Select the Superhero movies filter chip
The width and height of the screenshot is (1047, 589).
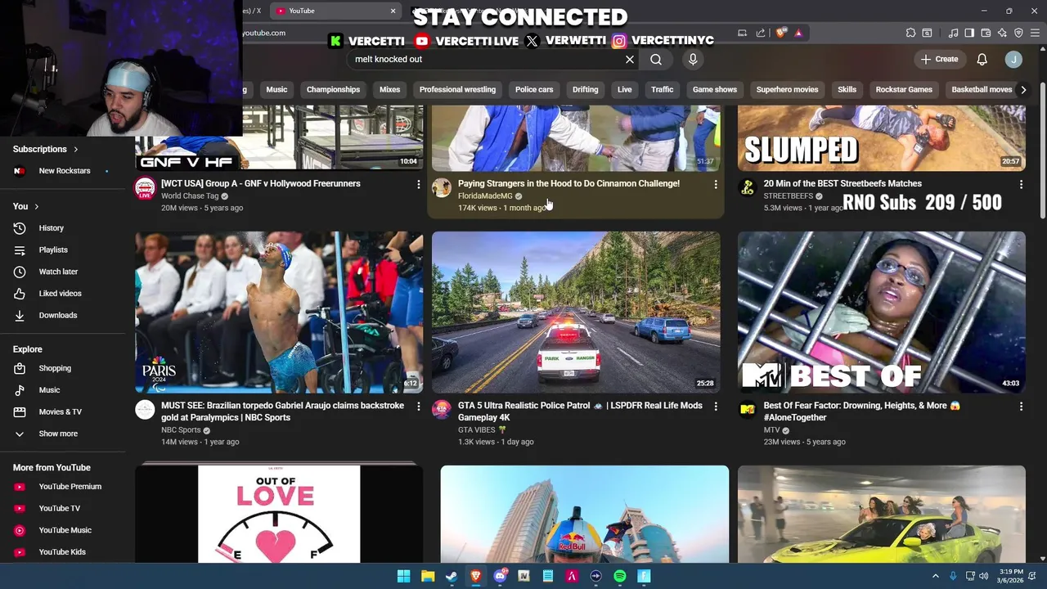pos(787,89)
